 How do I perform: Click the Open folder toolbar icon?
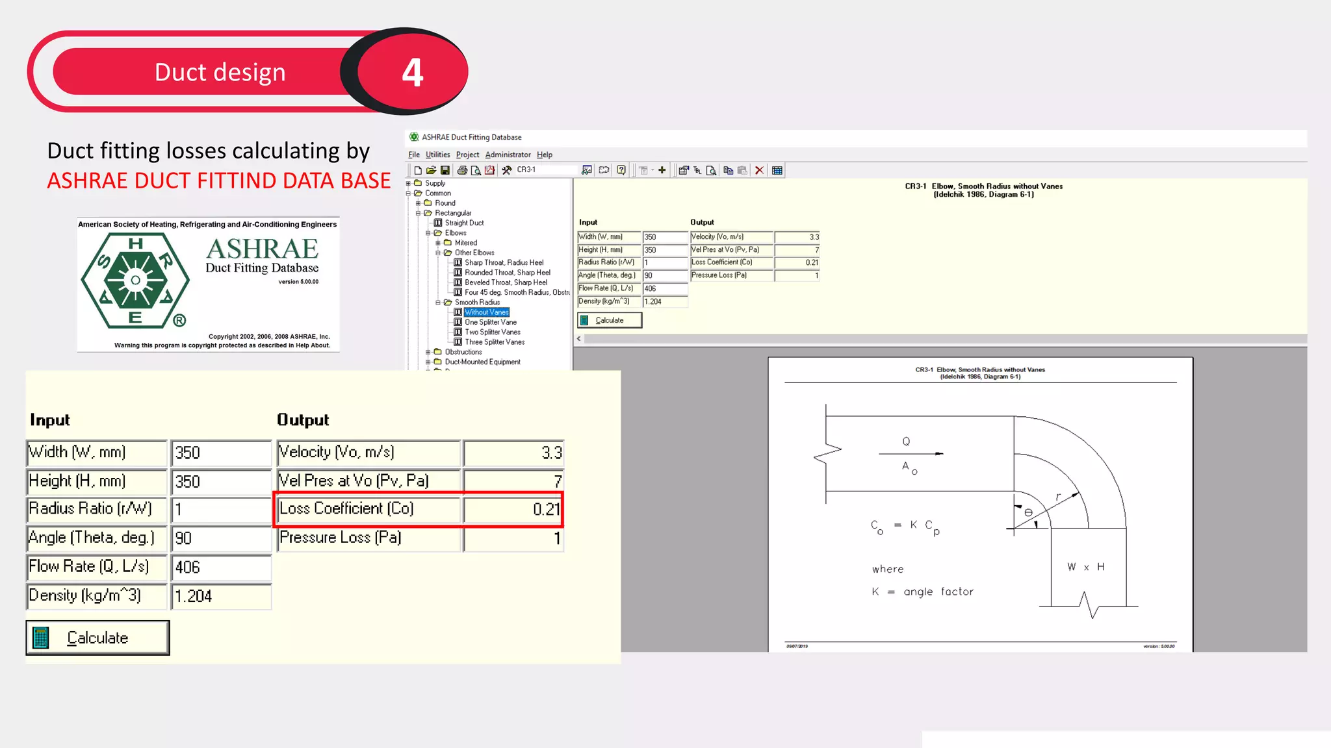tap(431, 170)
